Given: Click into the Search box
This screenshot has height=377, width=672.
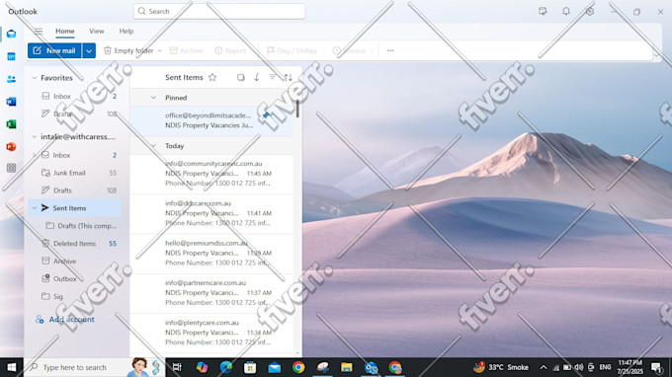Looking at the screenshot, I should 219,12.
